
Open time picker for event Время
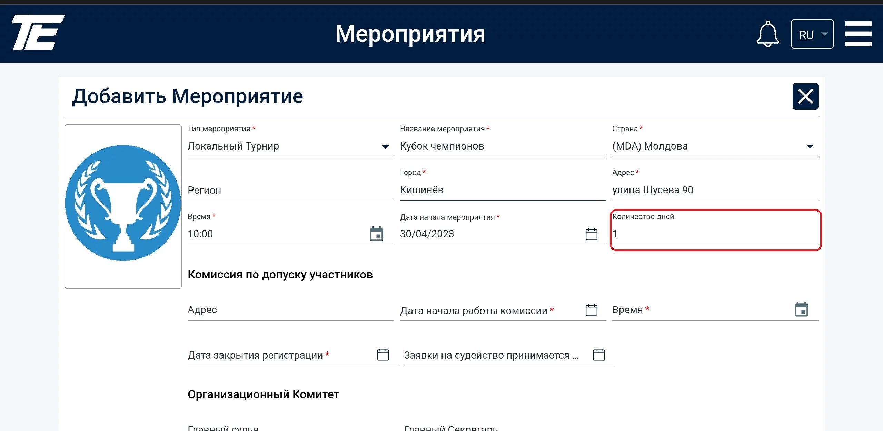(x=376, y=234)
